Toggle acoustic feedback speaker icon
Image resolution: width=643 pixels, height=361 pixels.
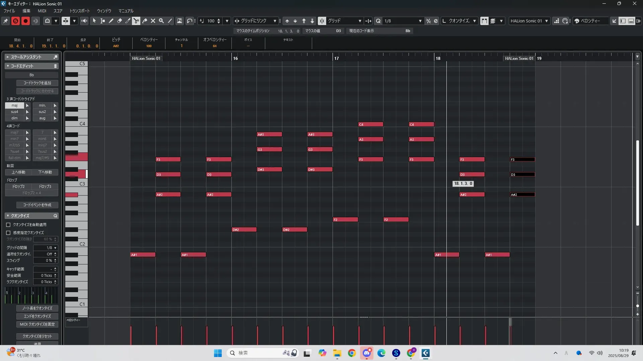84,21
